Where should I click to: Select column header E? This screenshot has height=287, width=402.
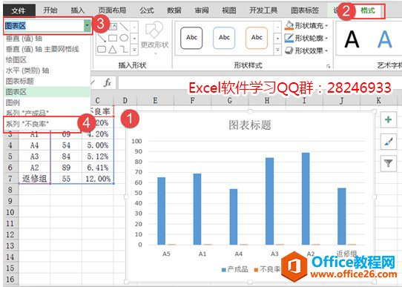pos(155,100)
